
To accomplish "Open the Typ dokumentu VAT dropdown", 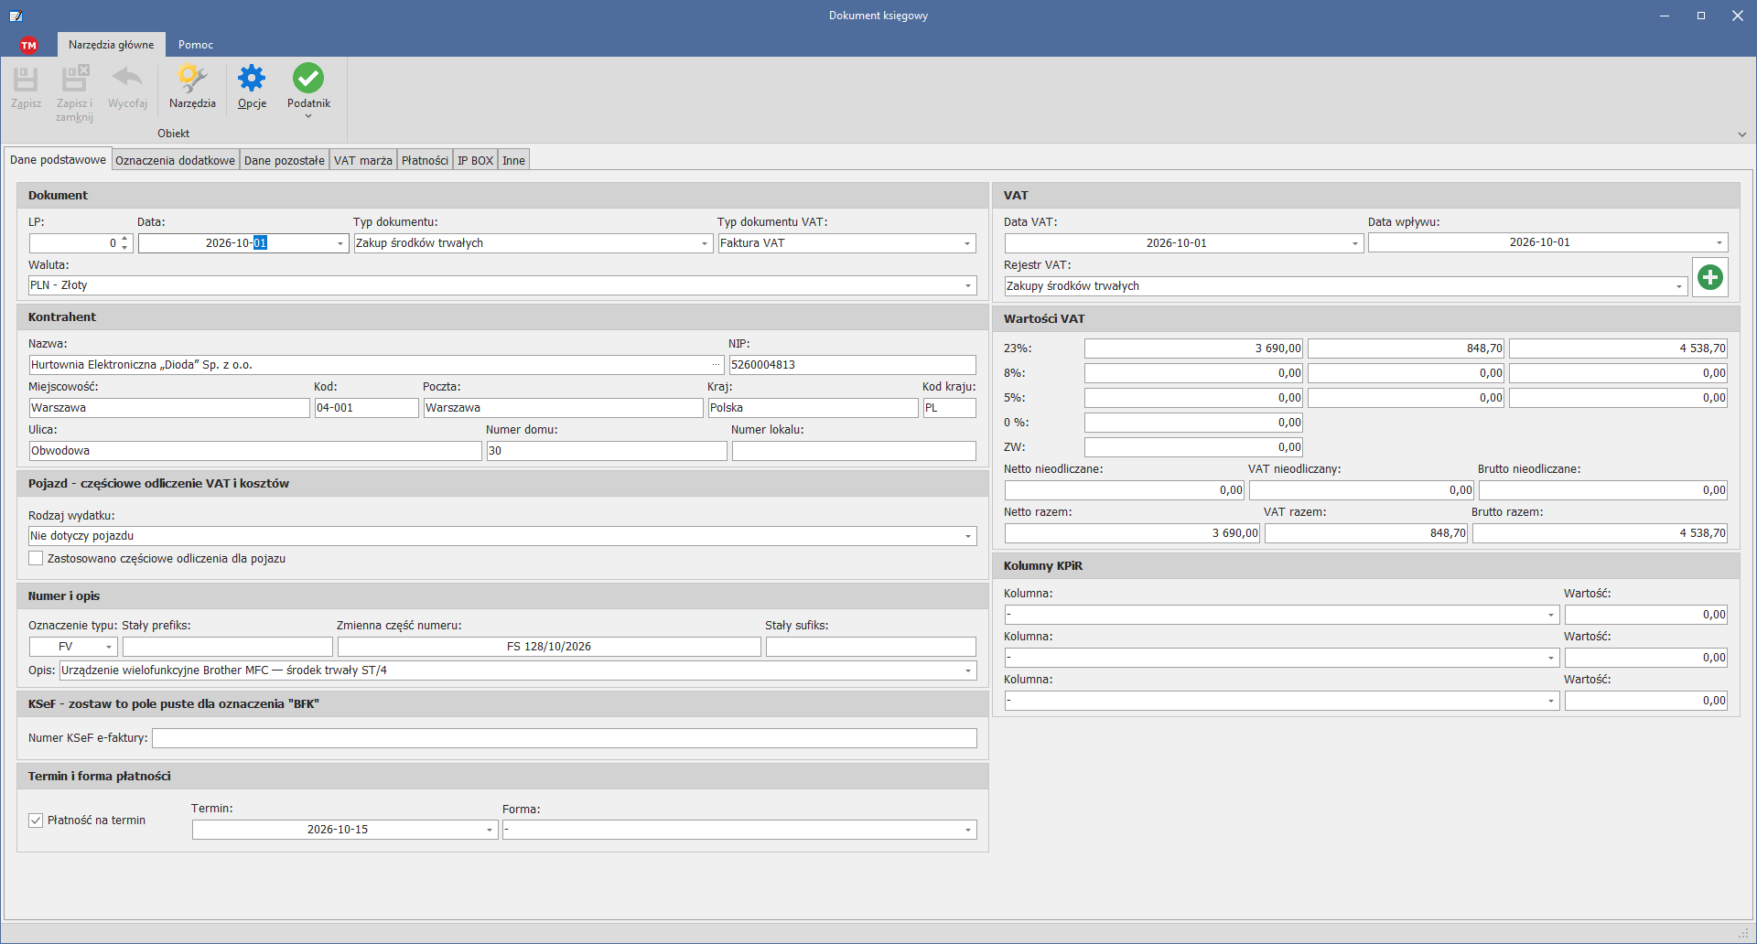I will coord(967,243).
